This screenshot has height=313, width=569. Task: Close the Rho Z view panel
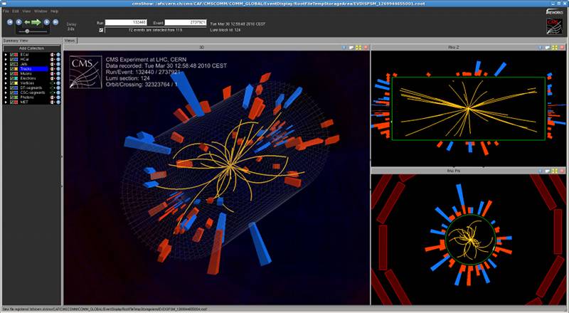[562, 47]
